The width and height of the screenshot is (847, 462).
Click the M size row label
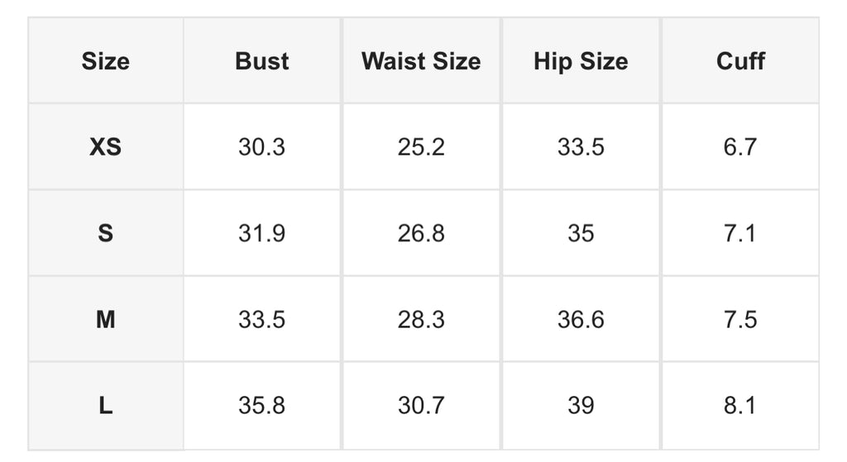105,319
